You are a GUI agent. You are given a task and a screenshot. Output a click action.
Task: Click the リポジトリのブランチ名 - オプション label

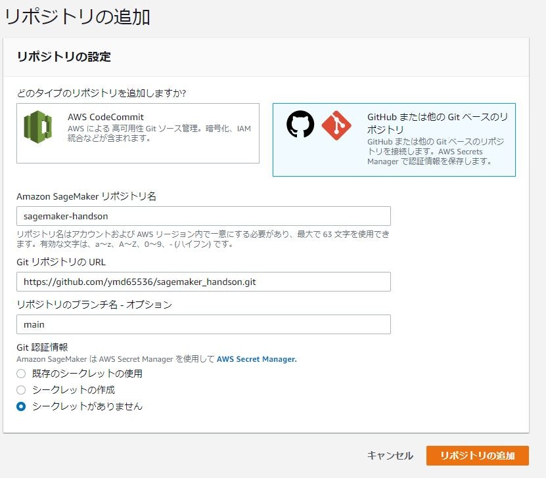(95, 305)
